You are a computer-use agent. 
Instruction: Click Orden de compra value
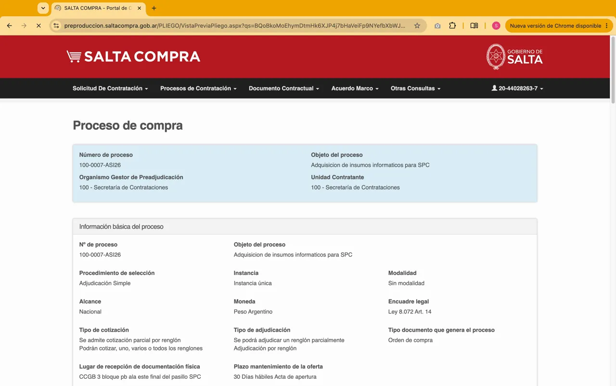tap(411, 340)
